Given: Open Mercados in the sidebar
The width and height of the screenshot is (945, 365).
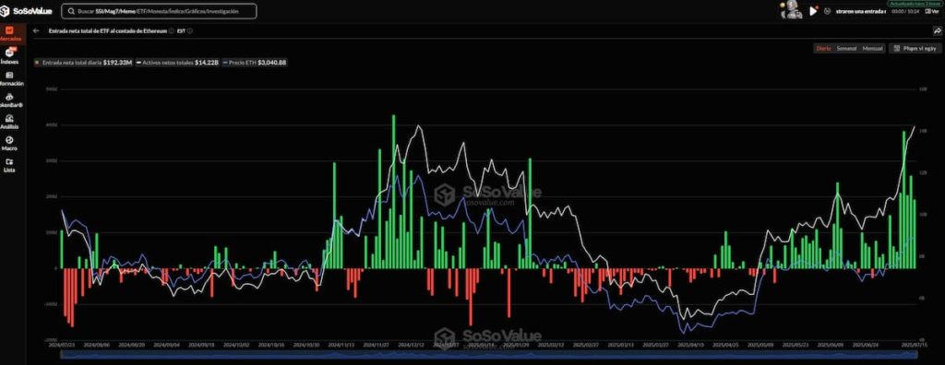Looking at the screenshot, I should tap(10, 33).
